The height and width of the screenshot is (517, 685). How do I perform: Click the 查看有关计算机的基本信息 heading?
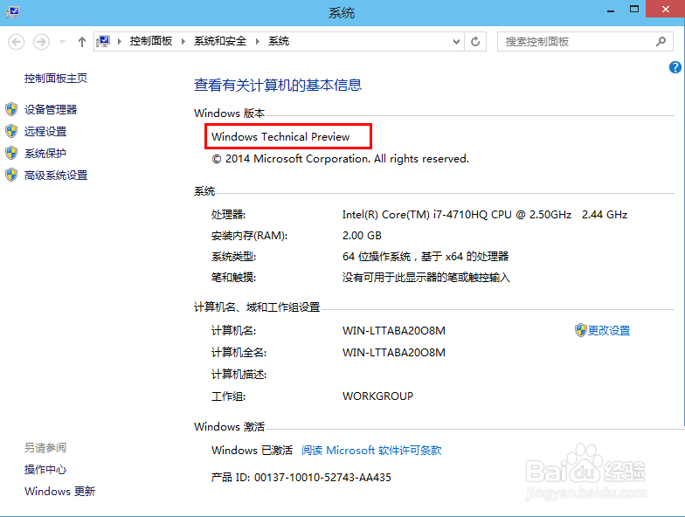tap(278, 85)
